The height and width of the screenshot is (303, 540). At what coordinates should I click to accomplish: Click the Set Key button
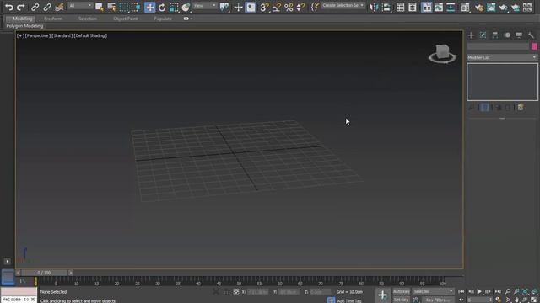[402, 300]
